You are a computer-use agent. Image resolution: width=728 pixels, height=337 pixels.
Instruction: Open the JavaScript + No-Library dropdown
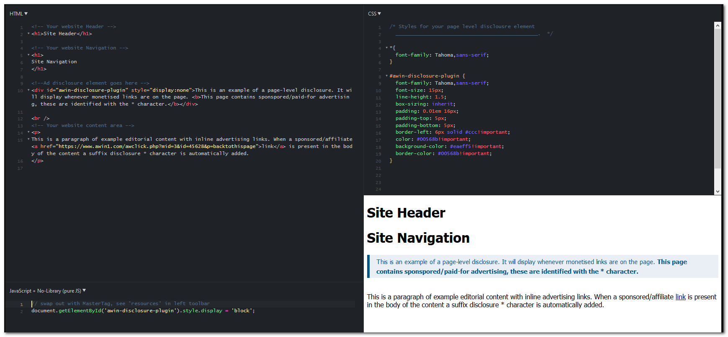click(x=47, y=291)
